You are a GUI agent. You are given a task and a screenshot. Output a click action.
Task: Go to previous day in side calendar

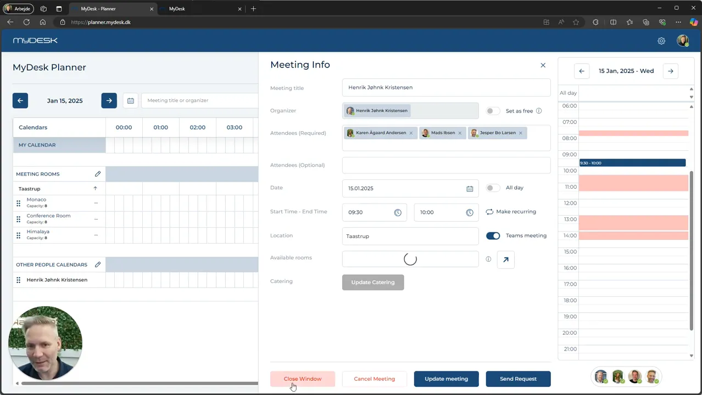[582, 71]
